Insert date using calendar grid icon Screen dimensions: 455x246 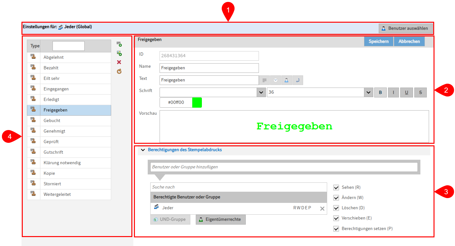click(264, 80)
